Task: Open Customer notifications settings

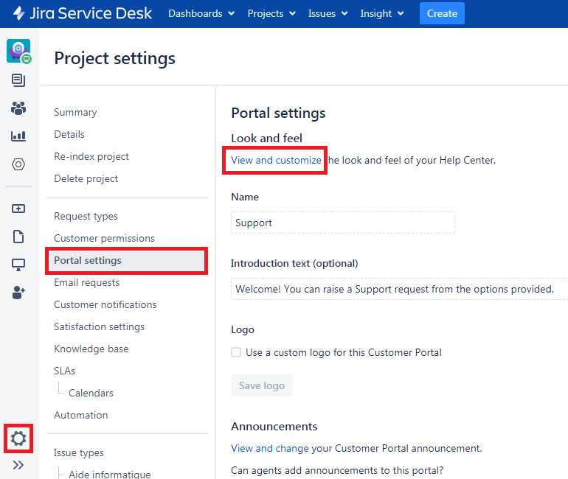Action: [105, 304]
